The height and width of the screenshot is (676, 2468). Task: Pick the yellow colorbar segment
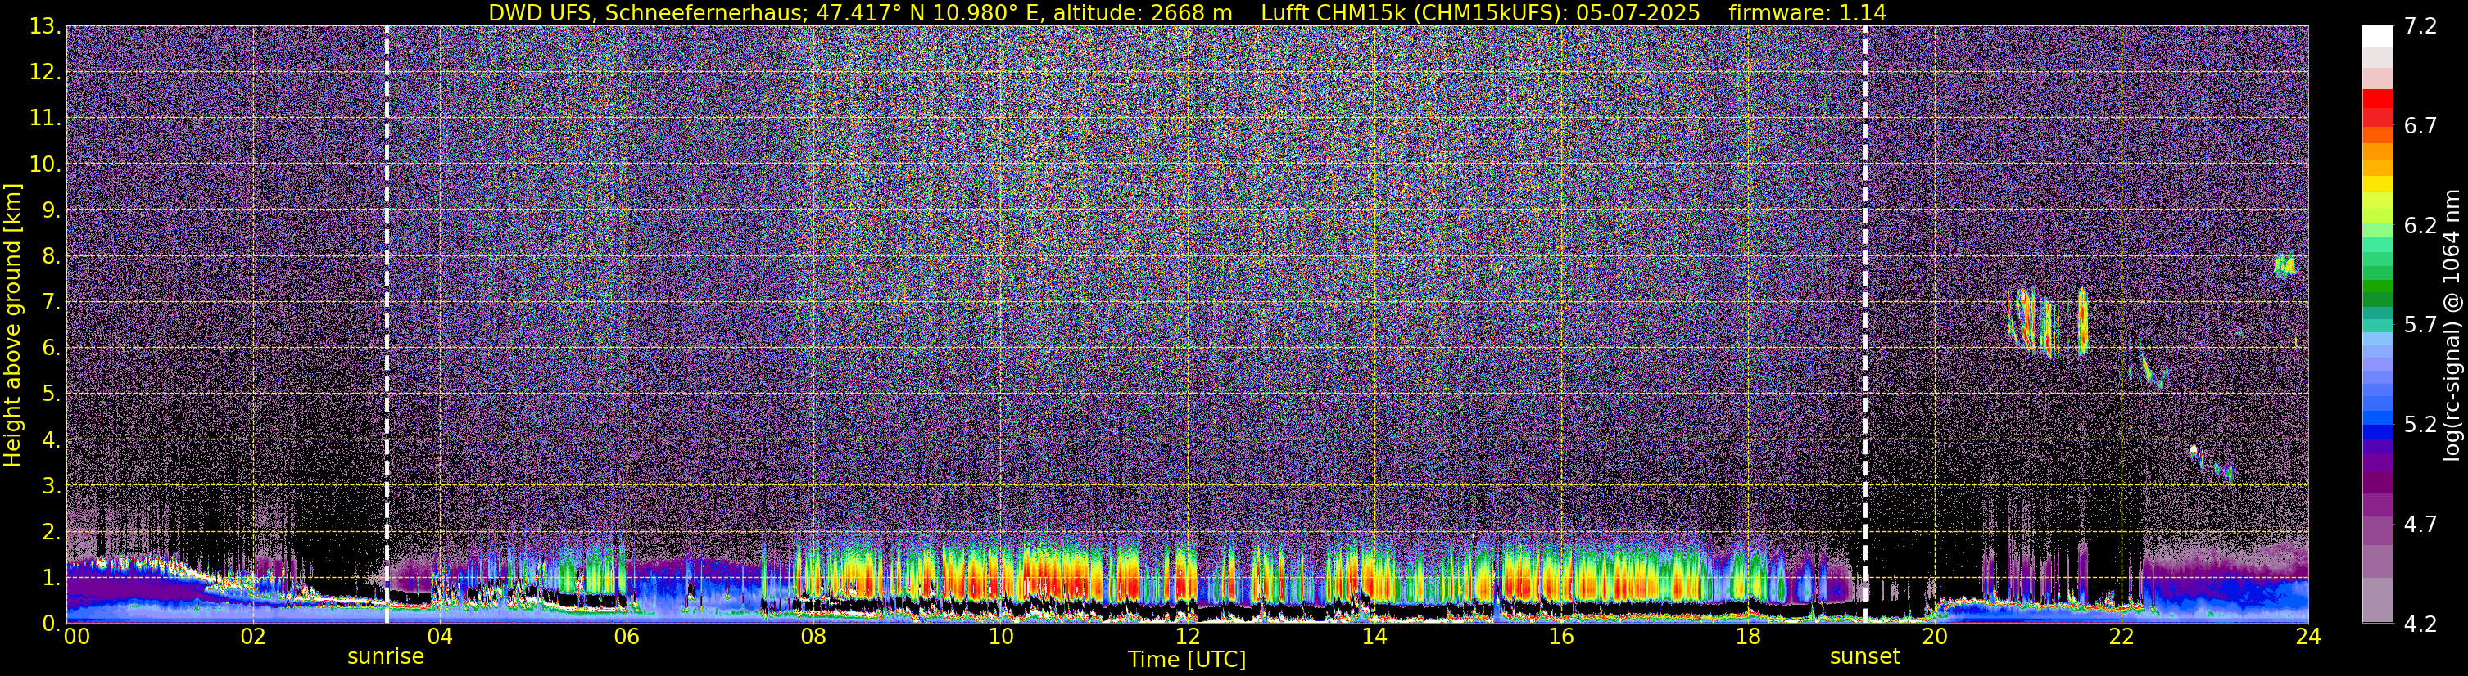pyautogui.click(x=2377, y=185)
